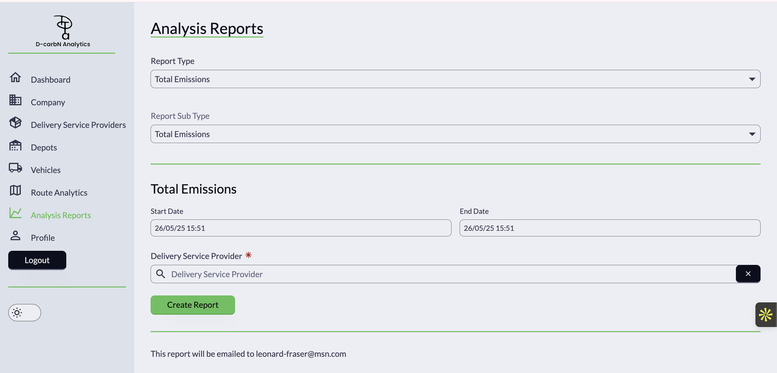The width and height of the screenshot is (777, 373).
Task: Open the Report Sub Type dropdown
Action: 456,134
